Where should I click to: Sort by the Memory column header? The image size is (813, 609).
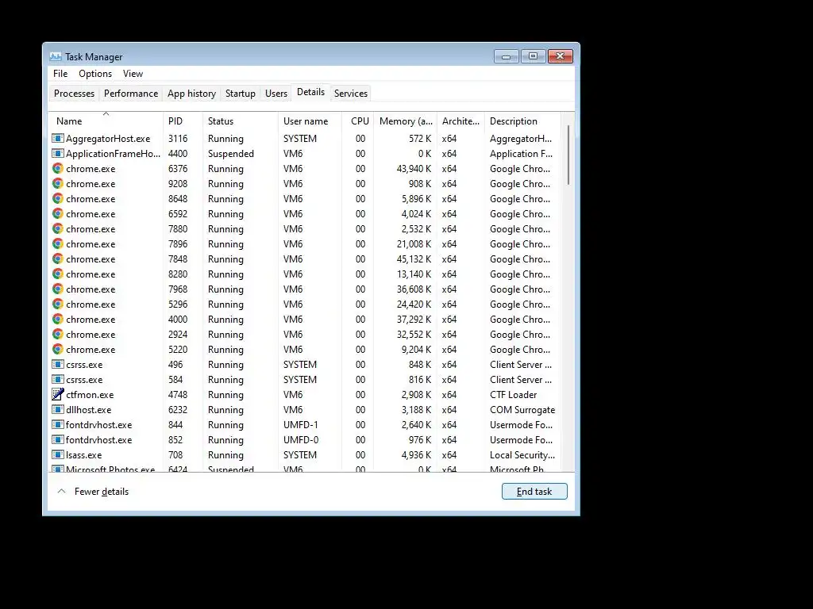(x=405, y=121)
